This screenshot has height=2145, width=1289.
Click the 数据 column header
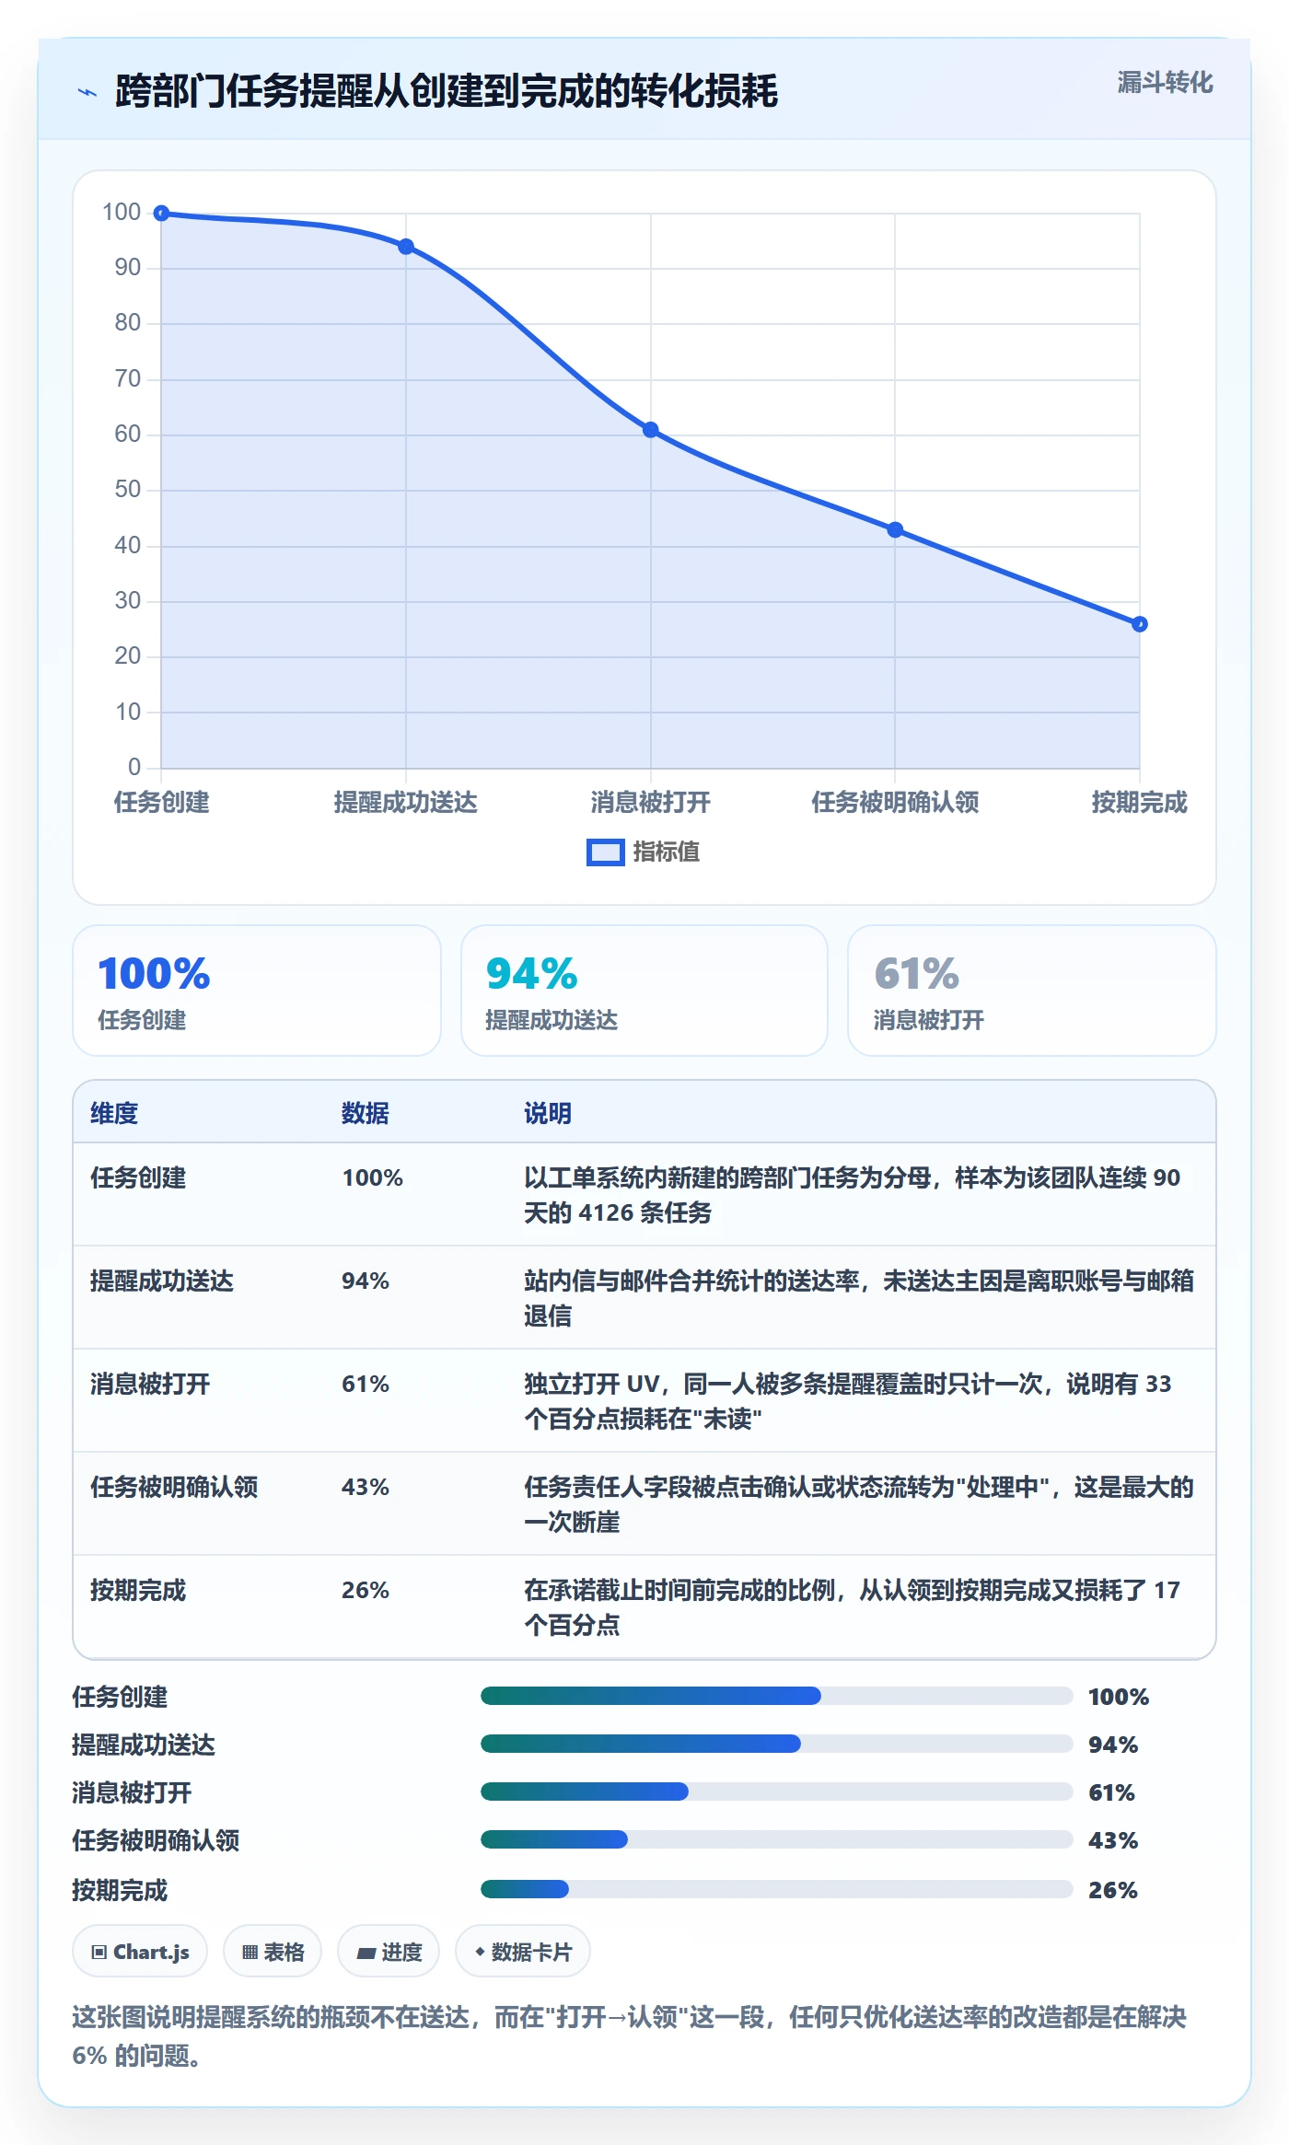pyautogui.click(x=366, y=1113)
